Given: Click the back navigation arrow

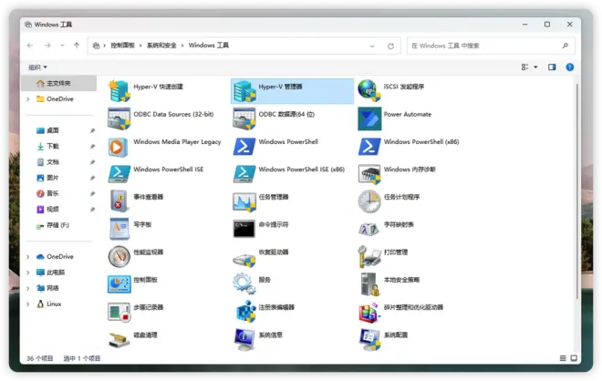Looking at the screenshot, I should tap(30, 46).
